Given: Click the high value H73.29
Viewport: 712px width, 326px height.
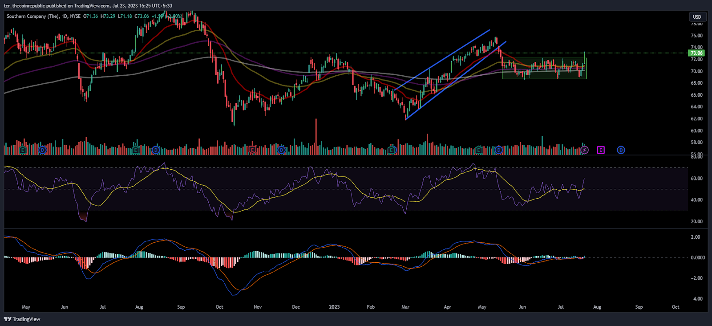Looking at the screenshot, I should point(108,16).
